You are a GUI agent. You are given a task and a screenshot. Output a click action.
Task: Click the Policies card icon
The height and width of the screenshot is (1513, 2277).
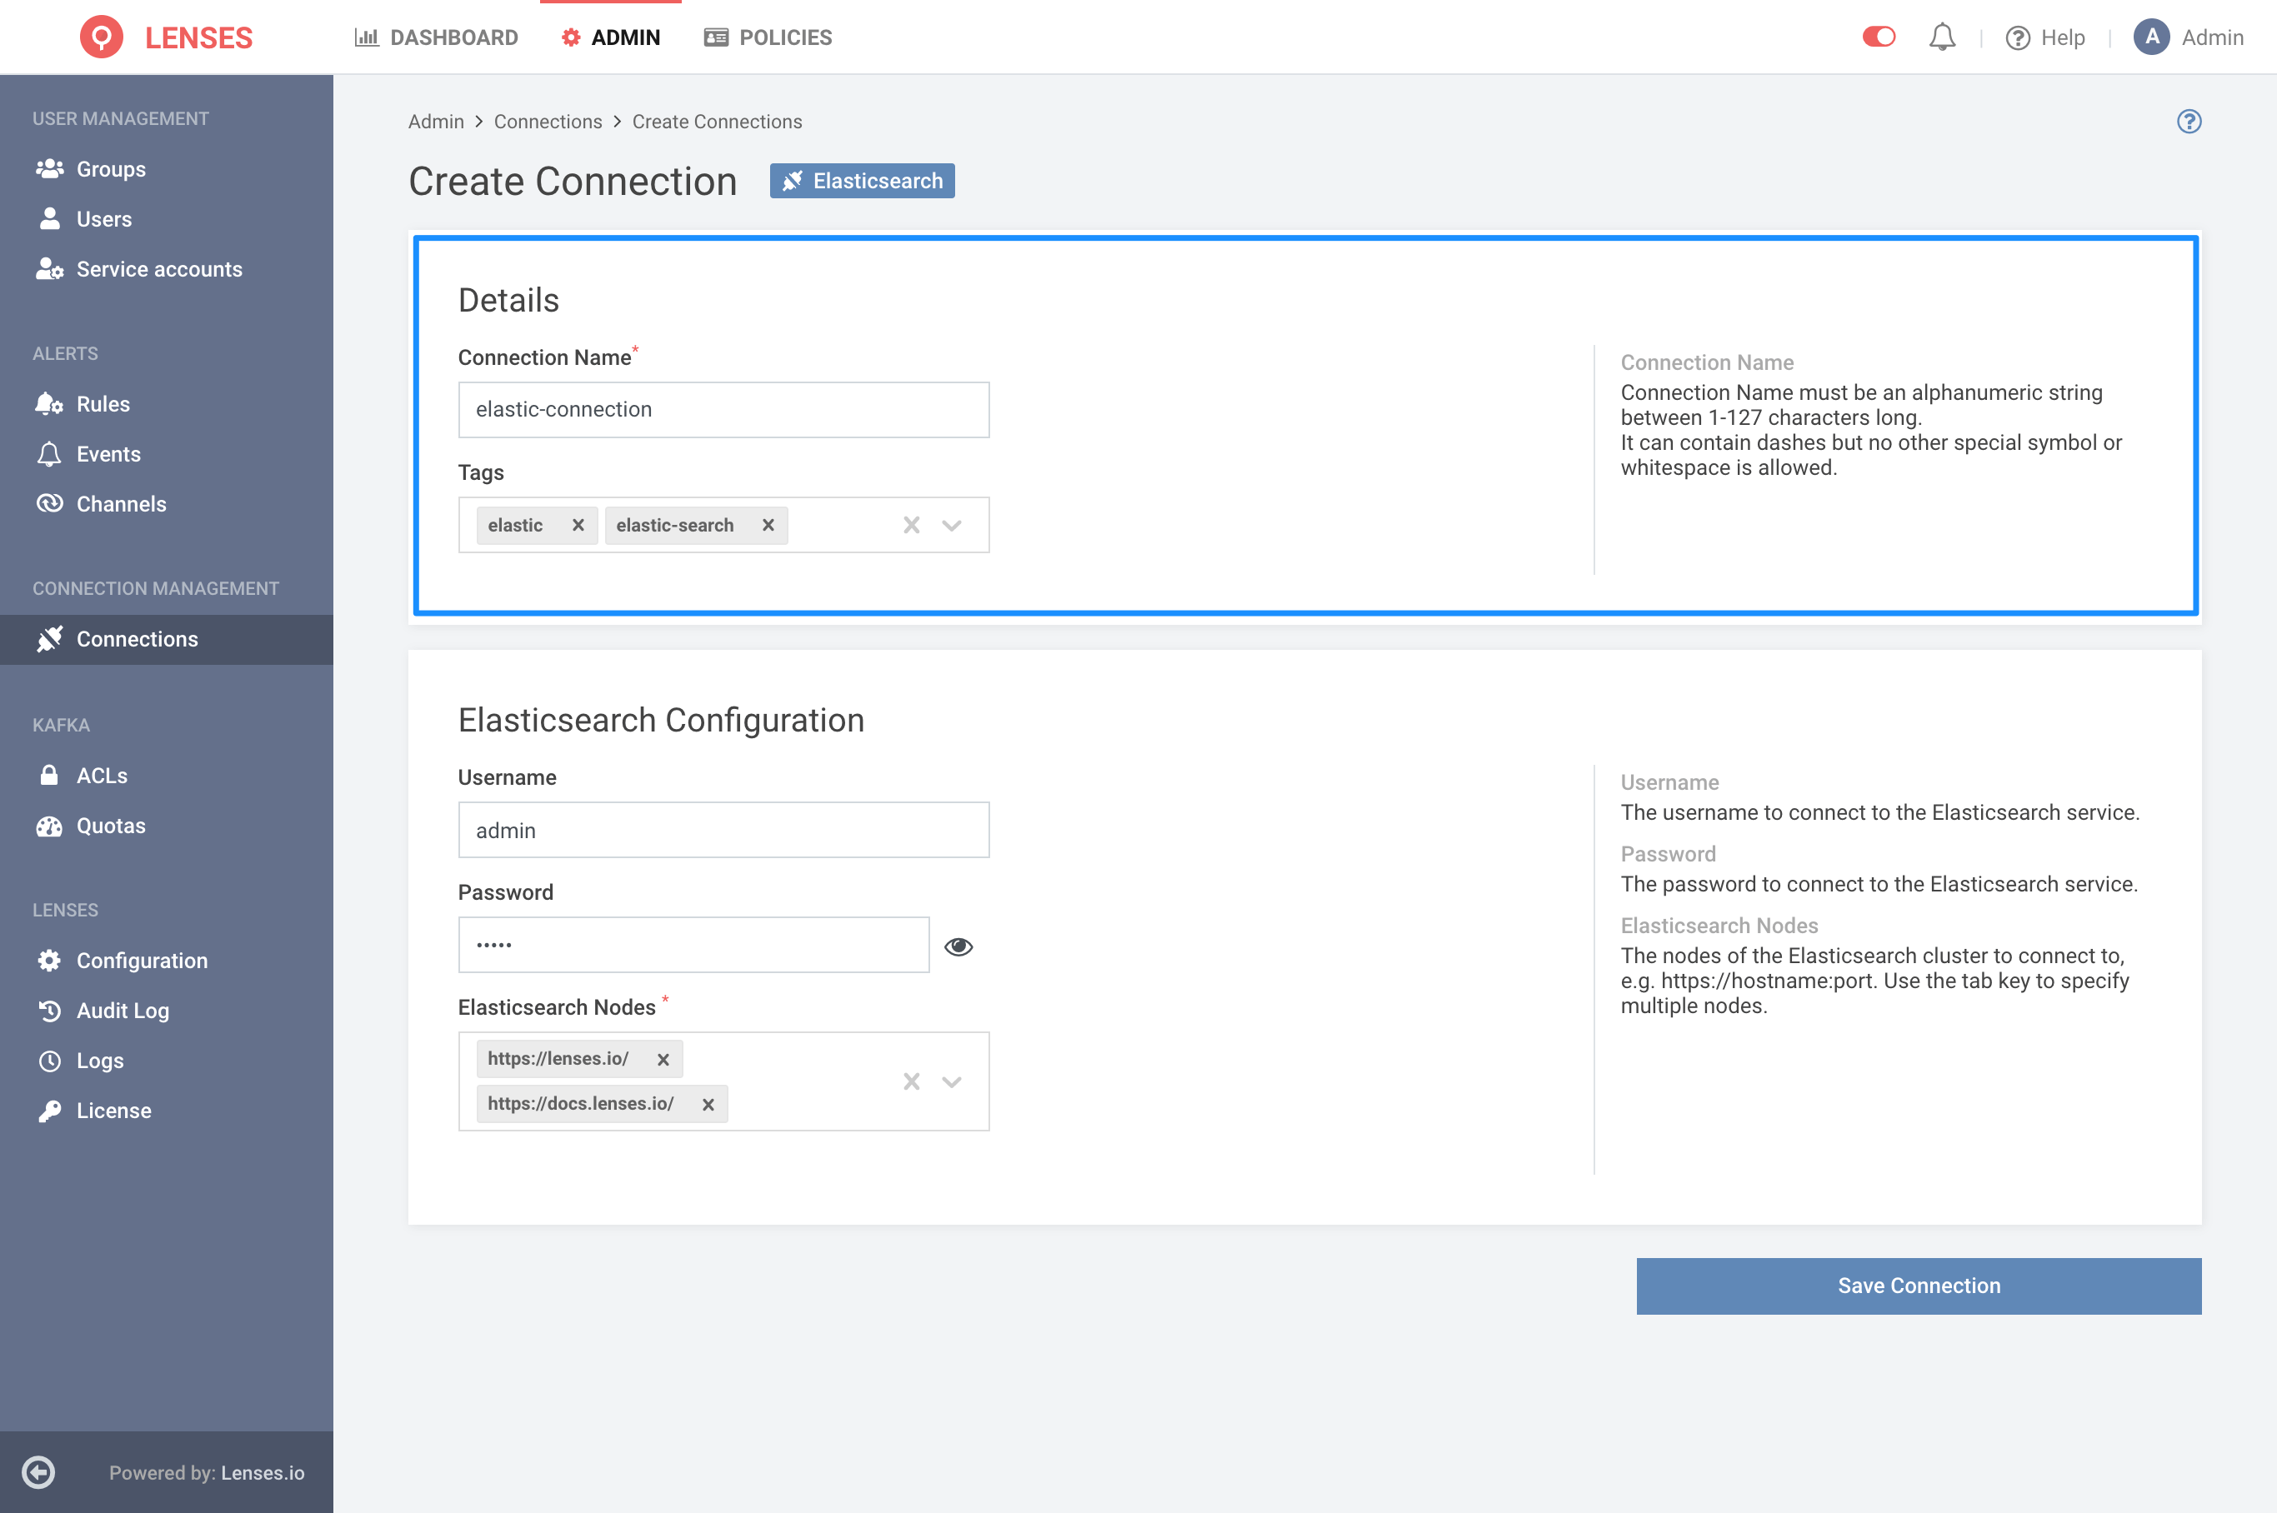pos(715,37)
